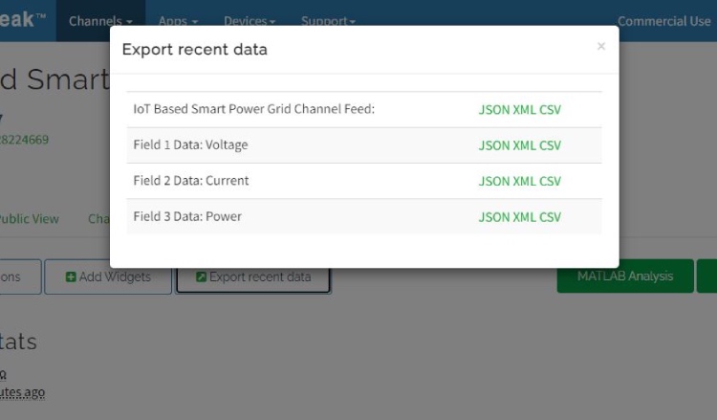Switch to the Public View tab
The width and height of the screenshot is (717, 420).
tap(29, 219)
